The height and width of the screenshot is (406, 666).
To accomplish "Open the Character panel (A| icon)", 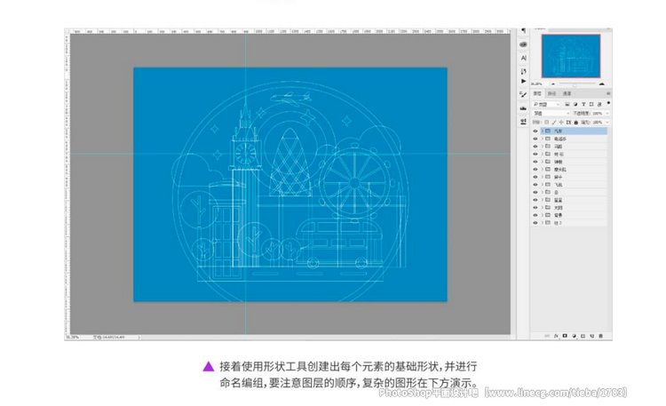I will [x=524, y=58].
